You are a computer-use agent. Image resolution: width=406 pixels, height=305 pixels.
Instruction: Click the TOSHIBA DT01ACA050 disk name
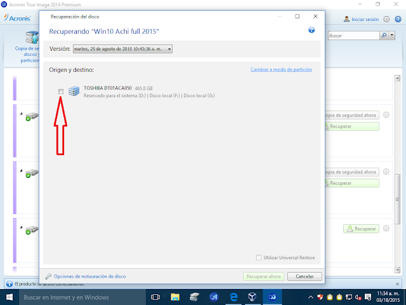pos(107,88)
